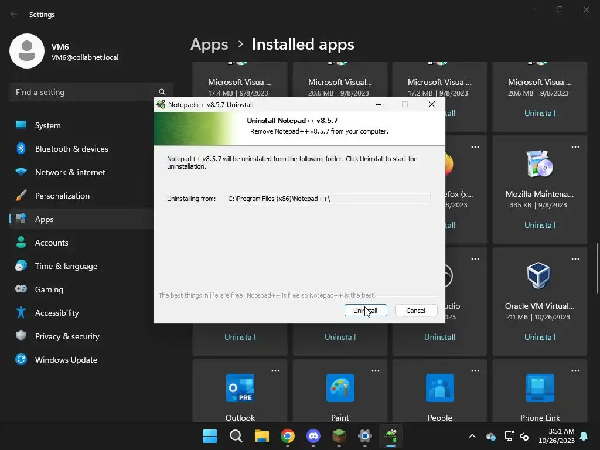Open the Windows Start menu
Screen dimensions: 600x450
210,436
